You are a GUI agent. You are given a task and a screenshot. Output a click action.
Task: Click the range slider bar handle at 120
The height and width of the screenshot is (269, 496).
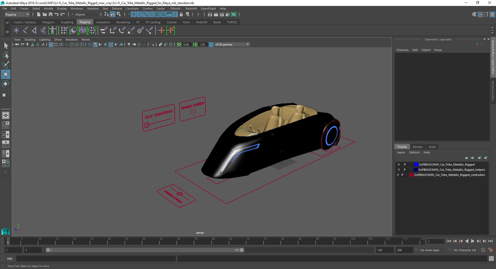click(x=242, y=250)
